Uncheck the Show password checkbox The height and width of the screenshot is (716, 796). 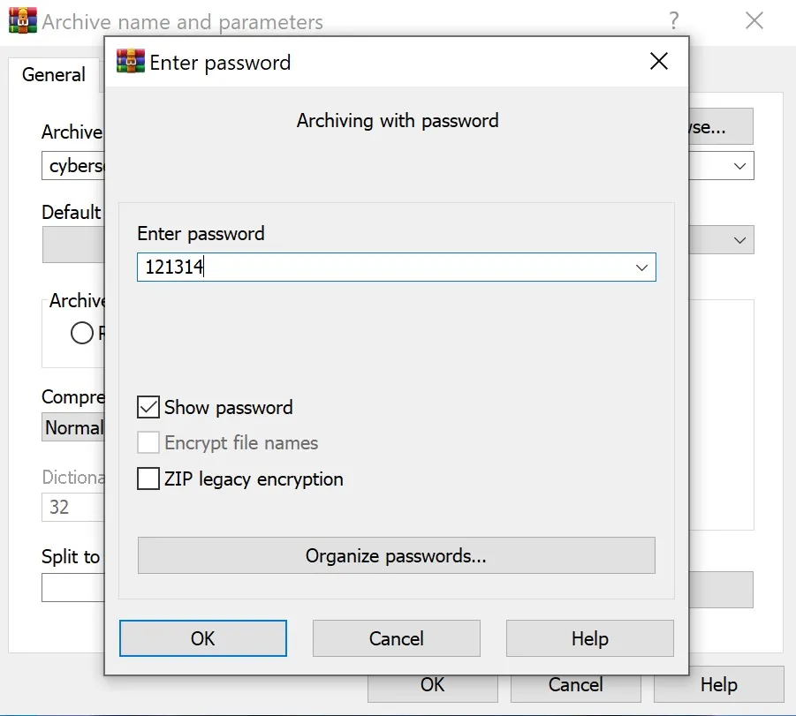(x=148, y=408)
